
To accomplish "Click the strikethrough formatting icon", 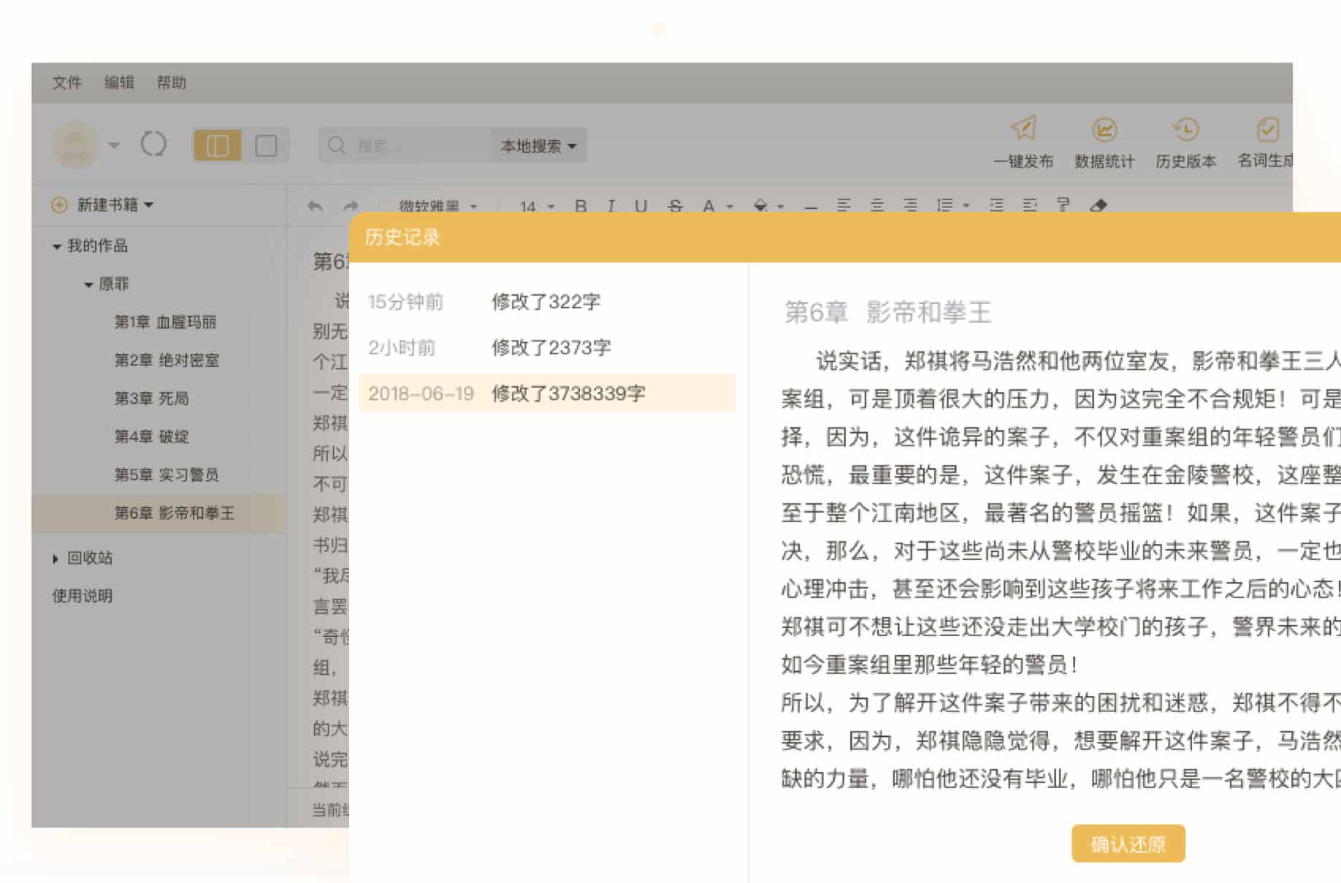I will click(675, 206).
